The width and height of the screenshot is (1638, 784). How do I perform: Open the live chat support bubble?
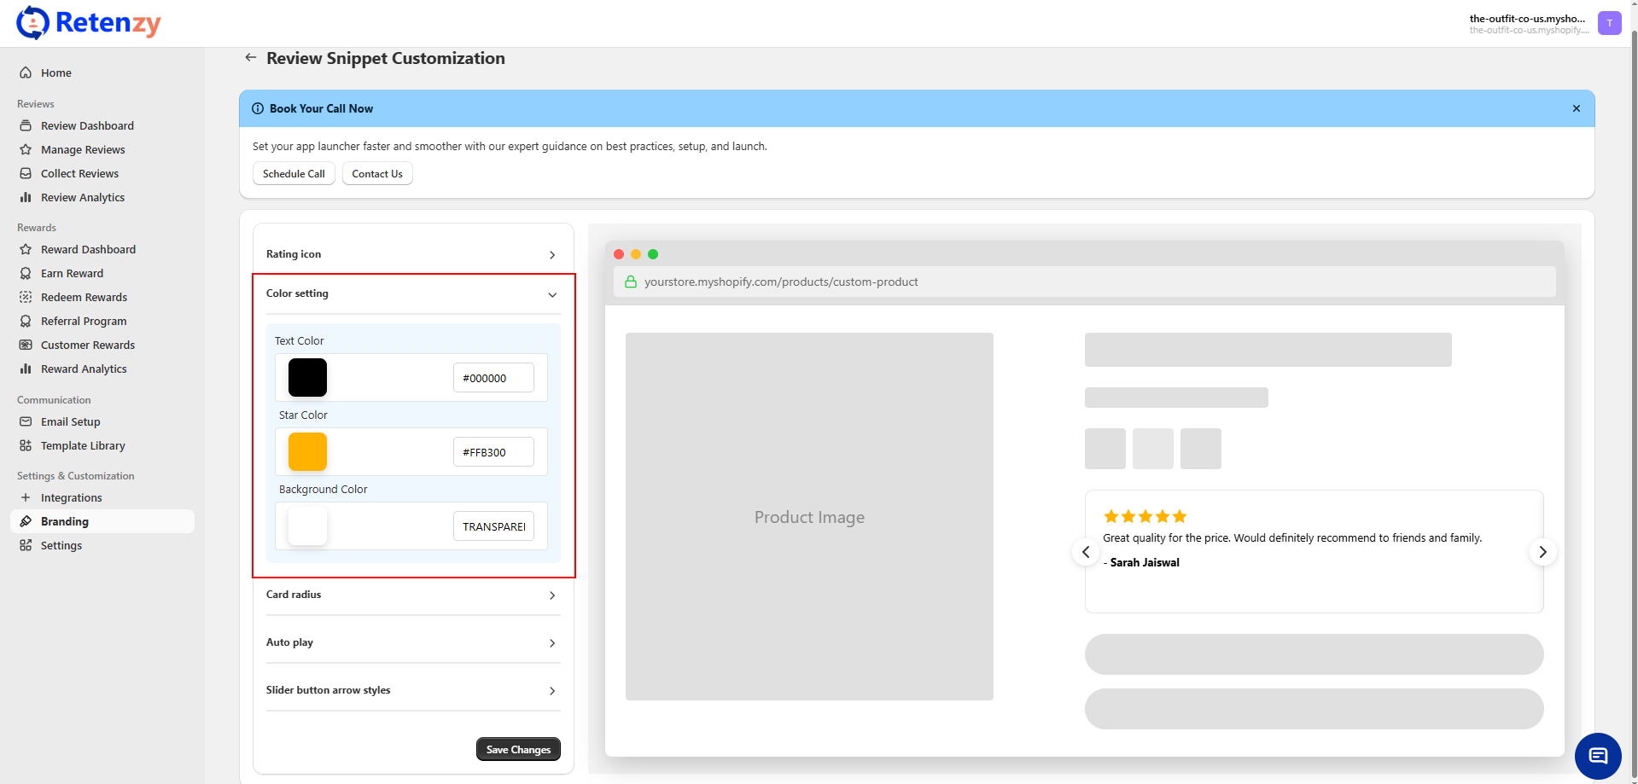[x=1597, y=756]
